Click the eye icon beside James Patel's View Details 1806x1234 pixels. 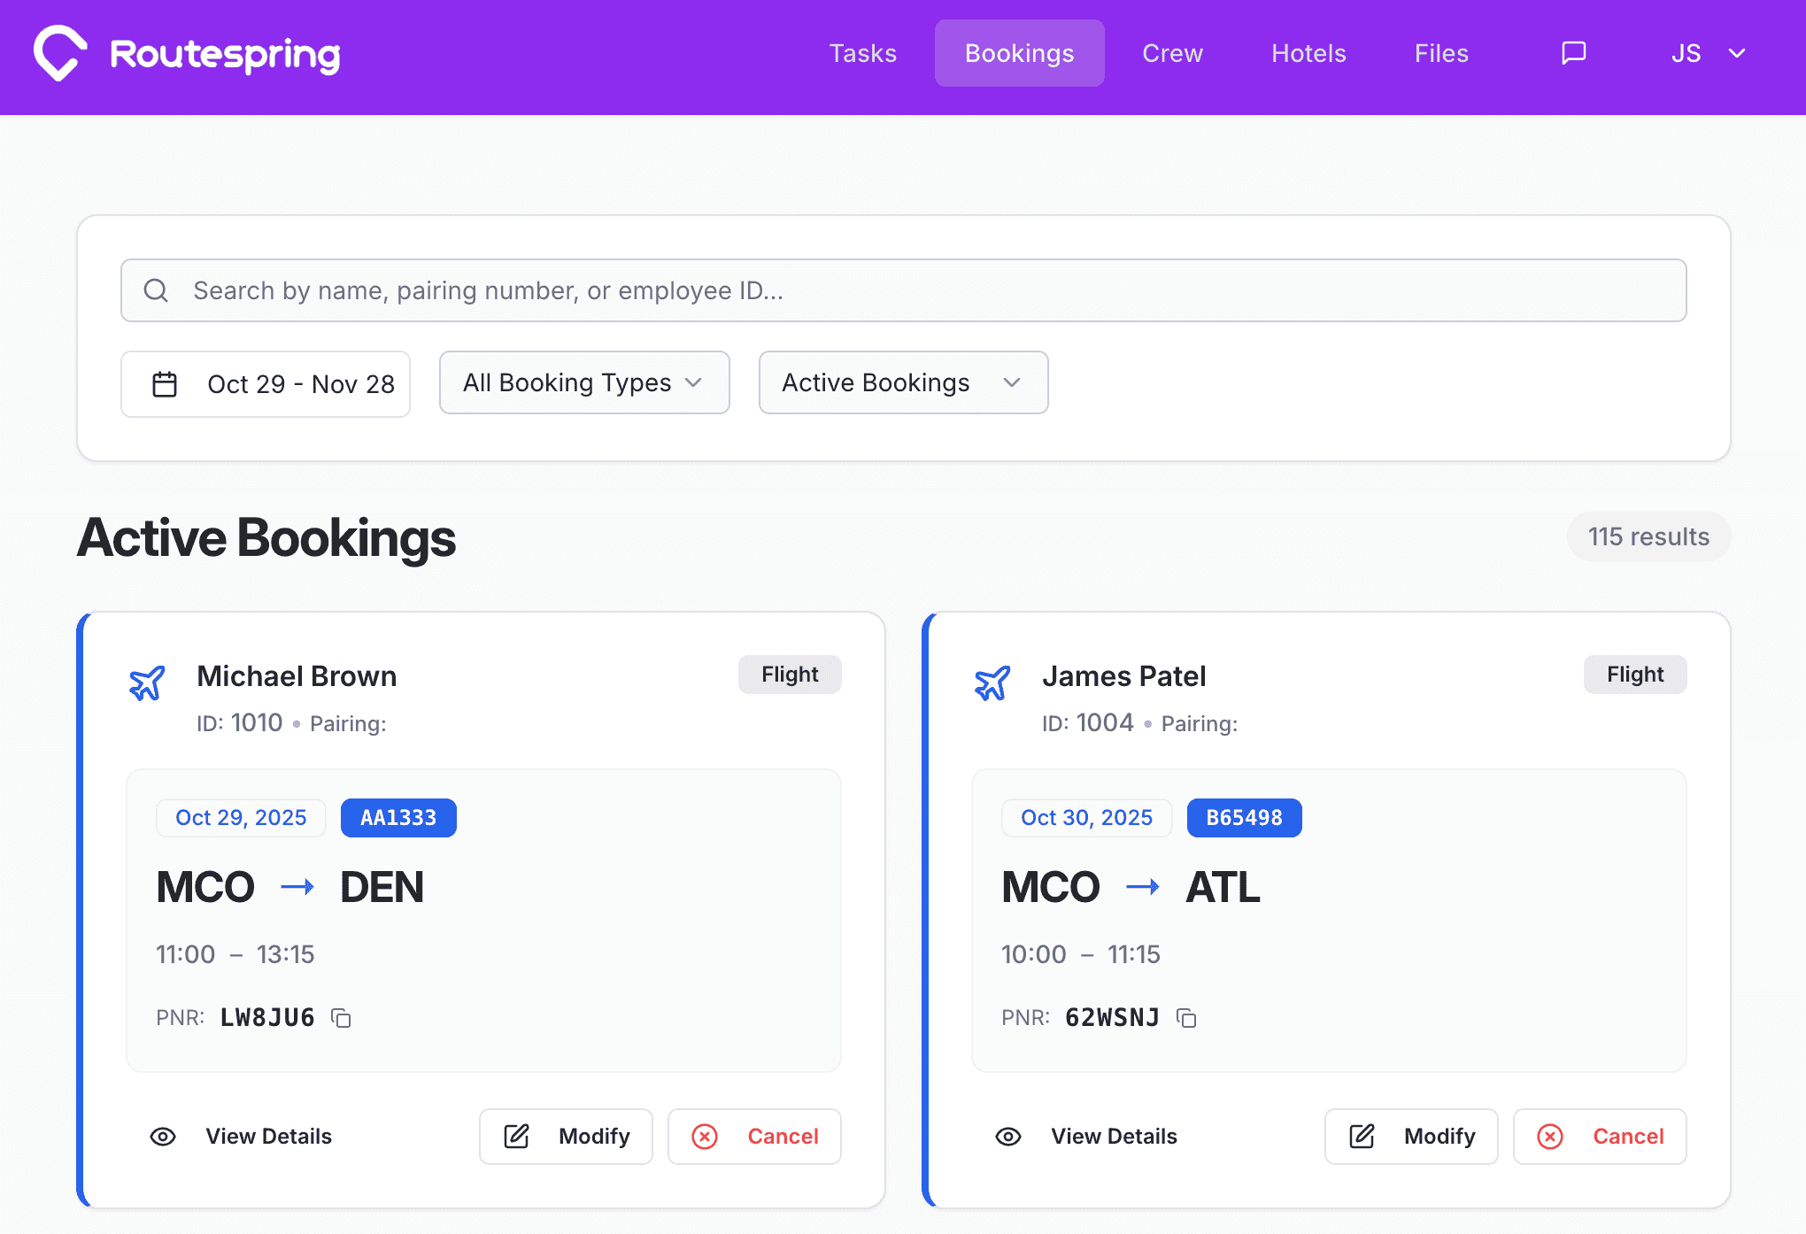[1007, 1136]
